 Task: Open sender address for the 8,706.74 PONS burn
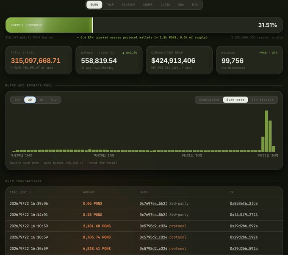tap(153, 237)
